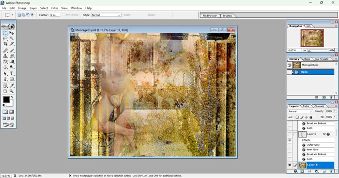Swap foreground and background colors

click(x=12, y=97)
